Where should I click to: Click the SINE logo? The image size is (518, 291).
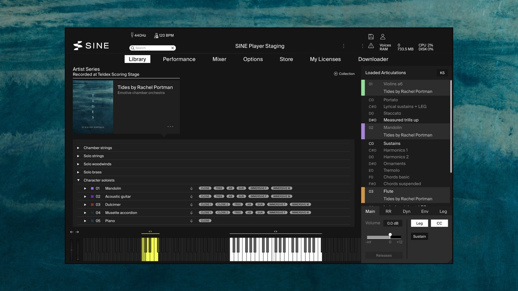(x=91, y=46)
